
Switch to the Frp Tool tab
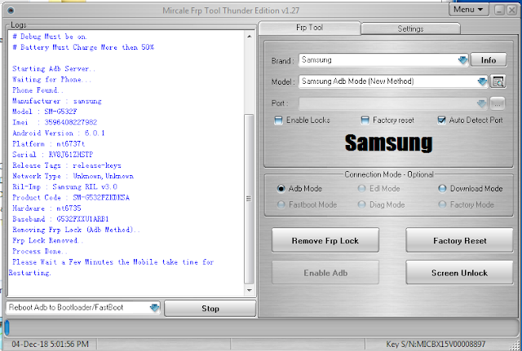point(309,28)
